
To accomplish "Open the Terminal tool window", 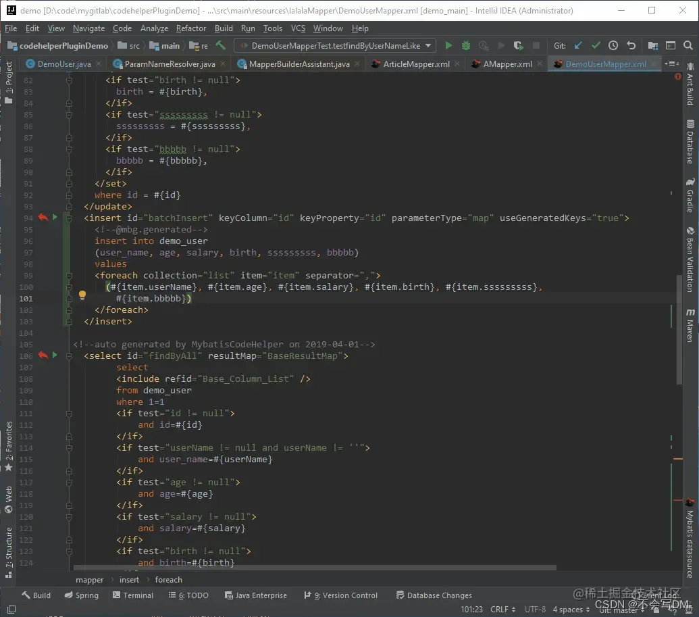I will point(133,595).
